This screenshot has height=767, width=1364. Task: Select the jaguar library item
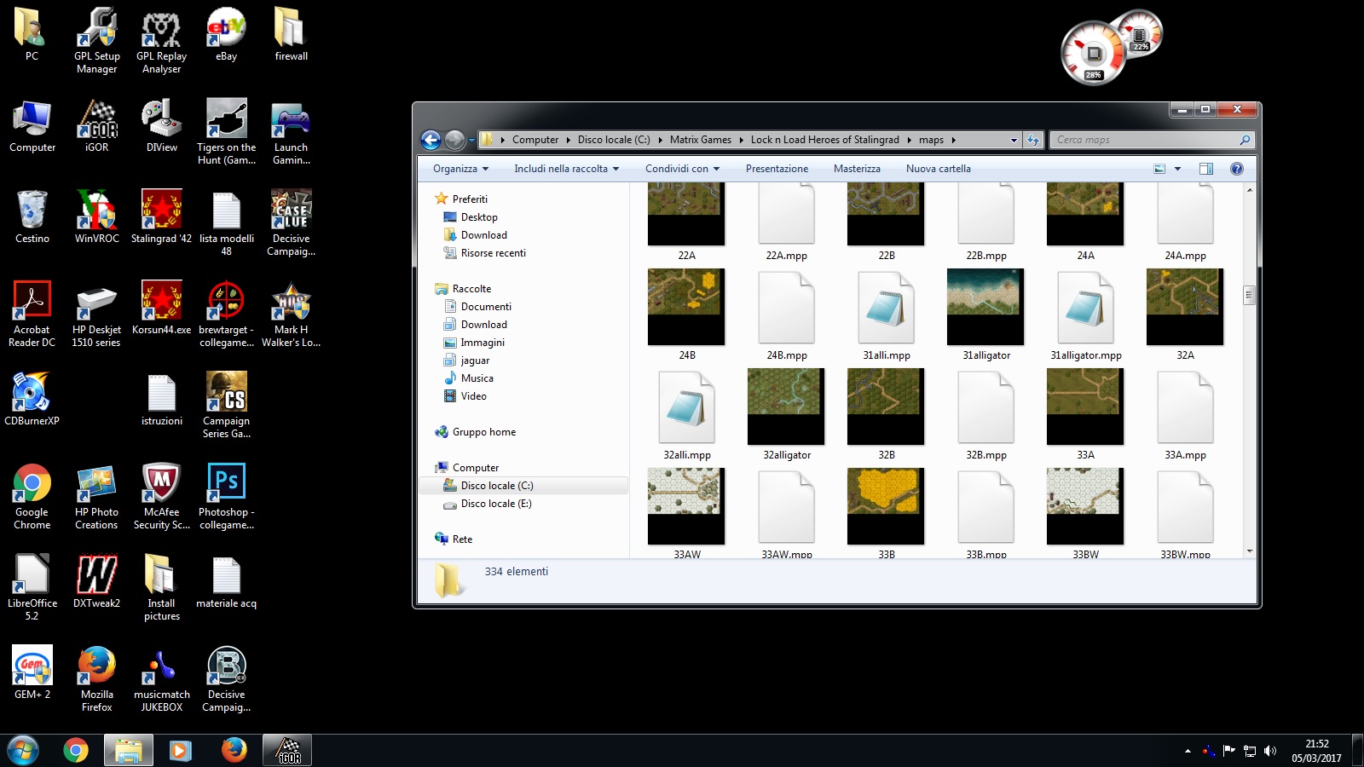click(x=475, y=360)
